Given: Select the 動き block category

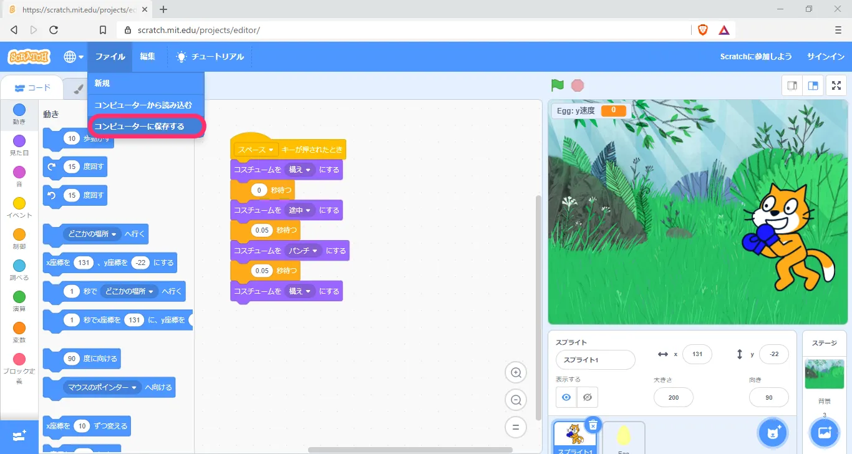Looking at the screenshot, I should pyautogui.click(x=19, y=115).
